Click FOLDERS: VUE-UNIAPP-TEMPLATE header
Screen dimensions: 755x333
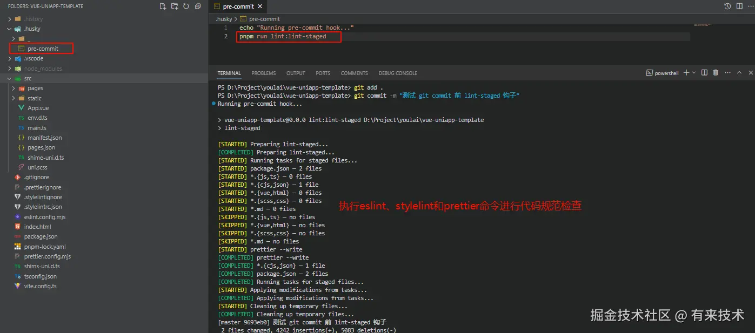45,6
